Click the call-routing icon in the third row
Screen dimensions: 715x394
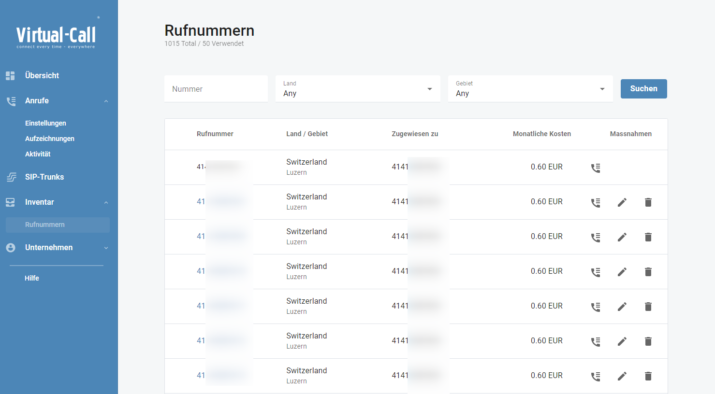point(596,237)
